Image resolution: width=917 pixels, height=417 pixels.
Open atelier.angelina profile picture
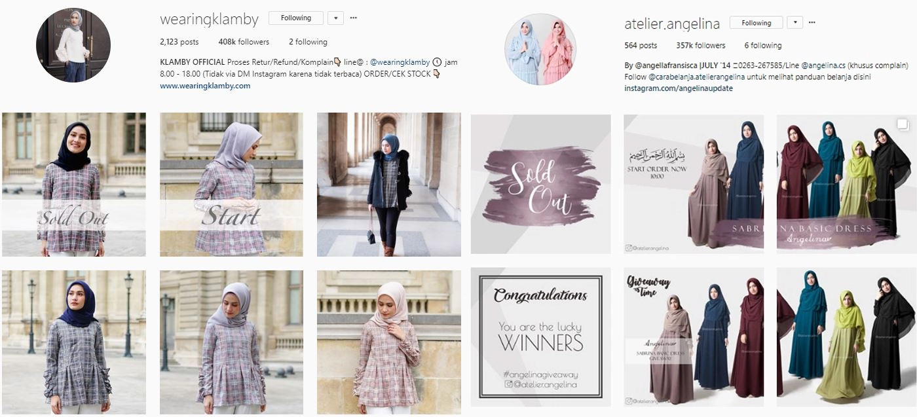[x=540, y=48]
